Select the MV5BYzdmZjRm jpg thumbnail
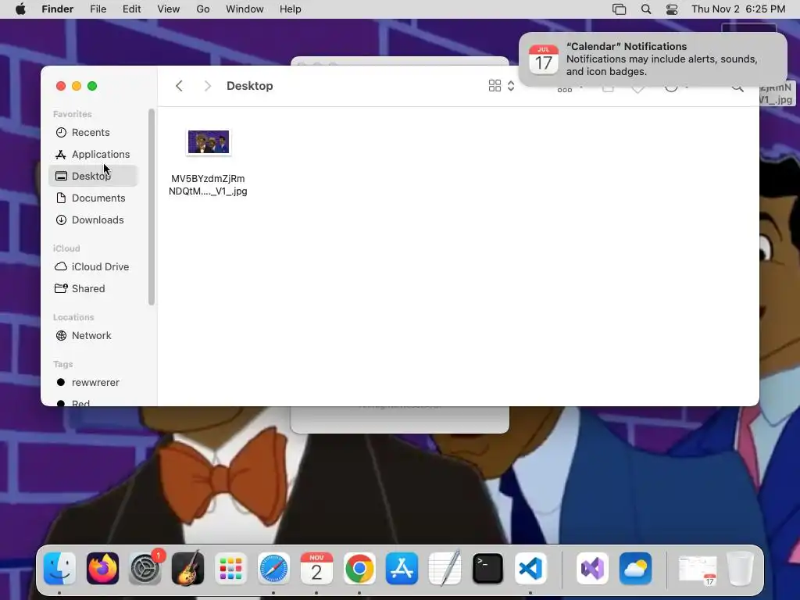 pos(208,142)
